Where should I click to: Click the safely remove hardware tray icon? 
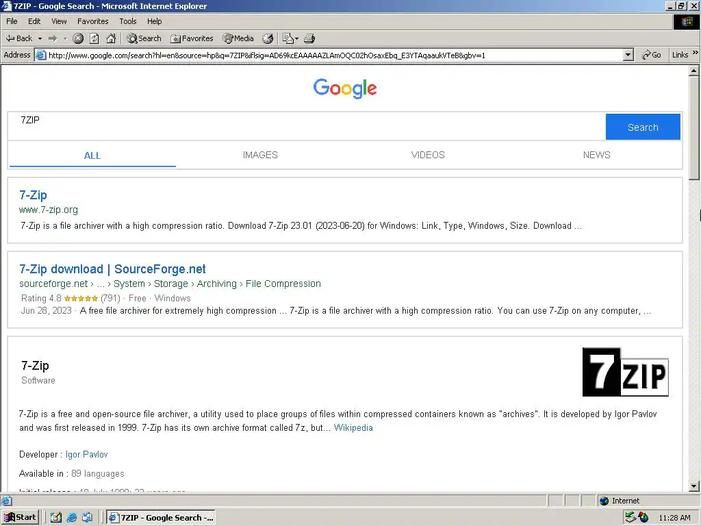point(630,518)
